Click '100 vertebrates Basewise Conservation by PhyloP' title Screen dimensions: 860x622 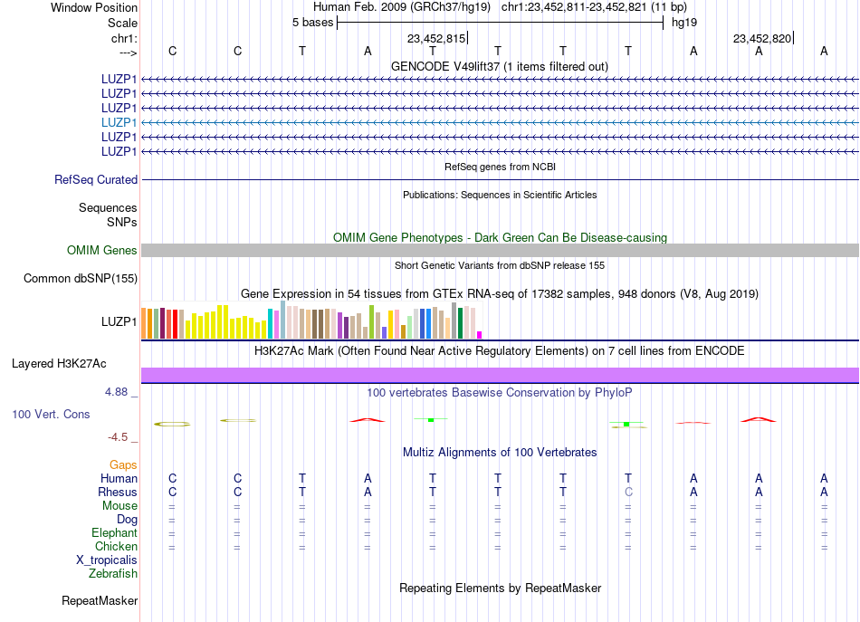click(500, 392)
